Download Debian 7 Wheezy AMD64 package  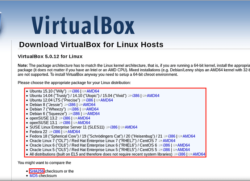(92, 109)
